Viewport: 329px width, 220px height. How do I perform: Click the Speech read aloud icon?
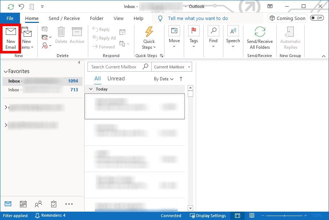(233, 31)
